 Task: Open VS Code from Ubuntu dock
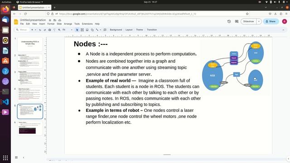(x=5, y=102)
